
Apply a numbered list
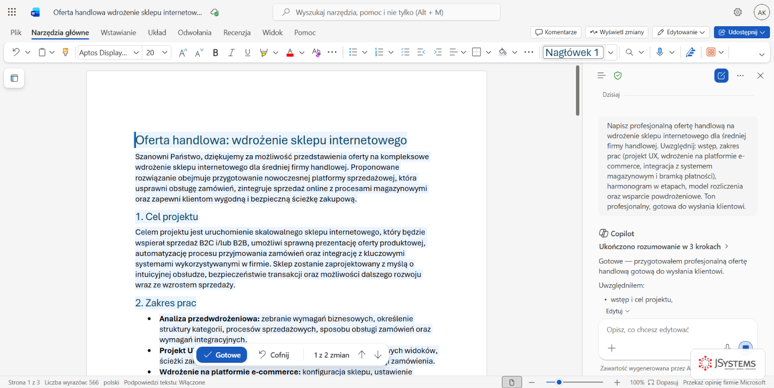coord(379,52)
